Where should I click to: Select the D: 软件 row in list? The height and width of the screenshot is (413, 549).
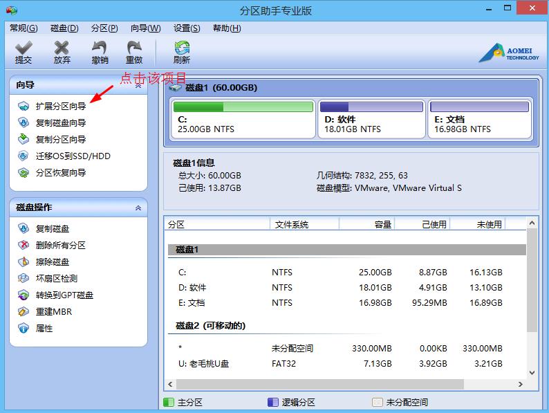pos(346,287)
